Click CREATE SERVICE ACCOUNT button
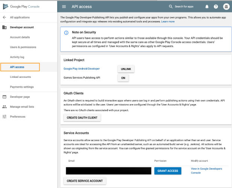Image resolution: width=232 pixels, height=188 pixels. click(85, 181)
